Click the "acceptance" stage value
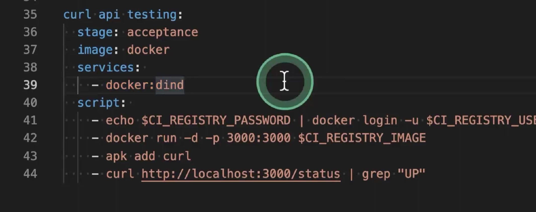Screen dimensions: 536x212 click(162, 32)
